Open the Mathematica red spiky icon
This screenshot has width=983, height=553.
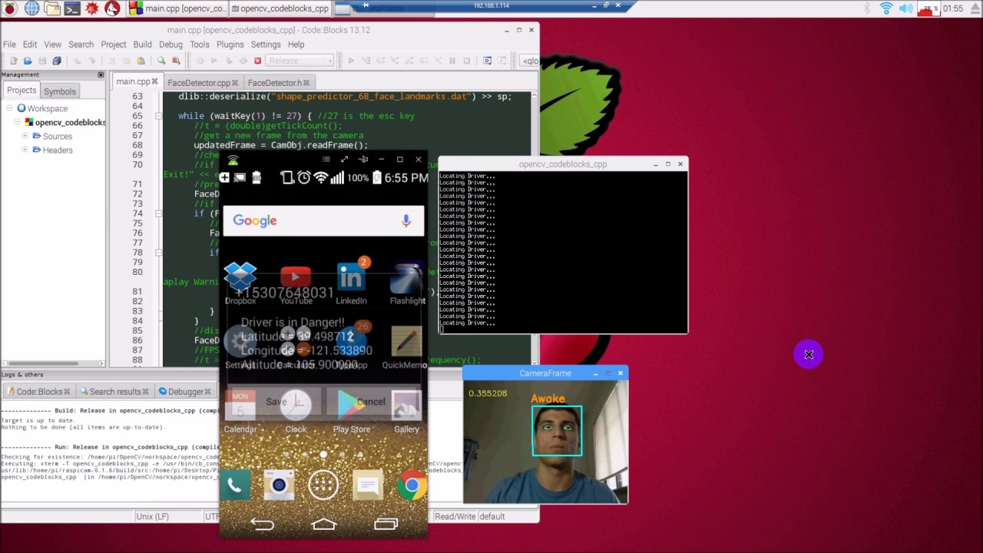click(x=92, y=8)
